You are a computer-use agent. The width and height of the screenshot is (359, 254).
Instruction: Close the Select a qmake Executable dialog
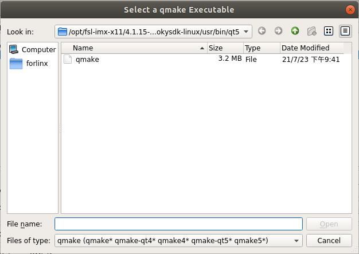point(350,10)
